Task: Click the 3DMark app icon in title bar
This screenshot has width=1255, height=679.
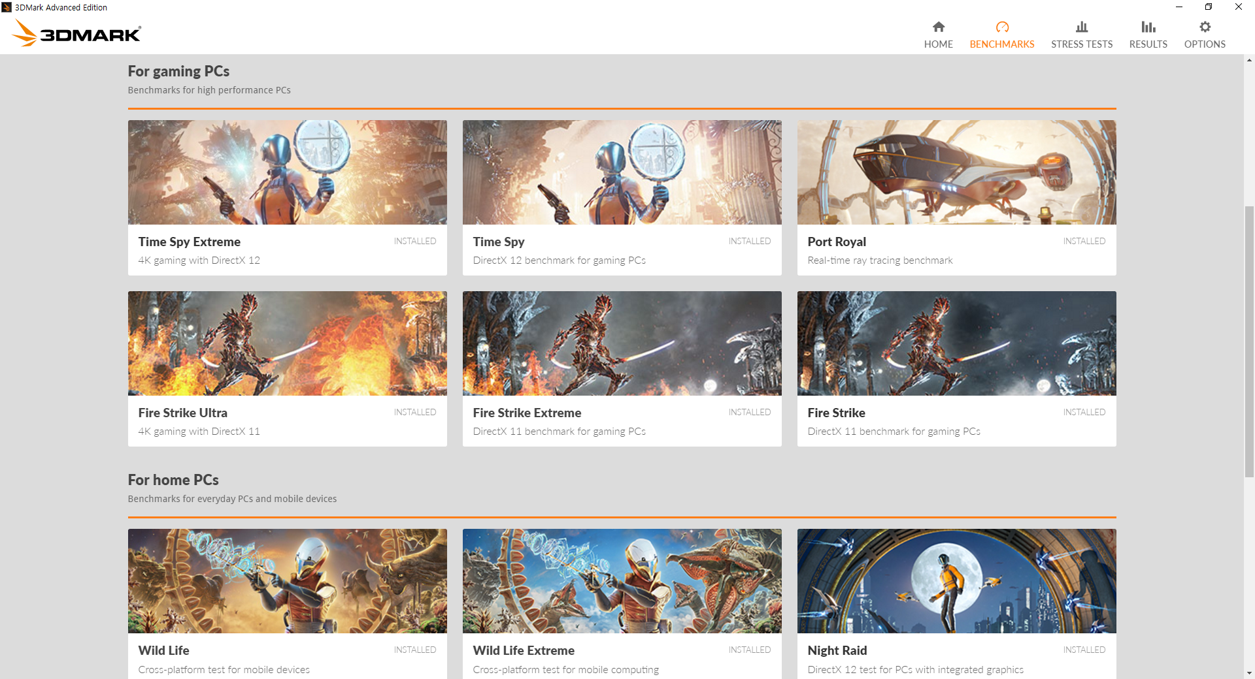Action: point(7,7)
